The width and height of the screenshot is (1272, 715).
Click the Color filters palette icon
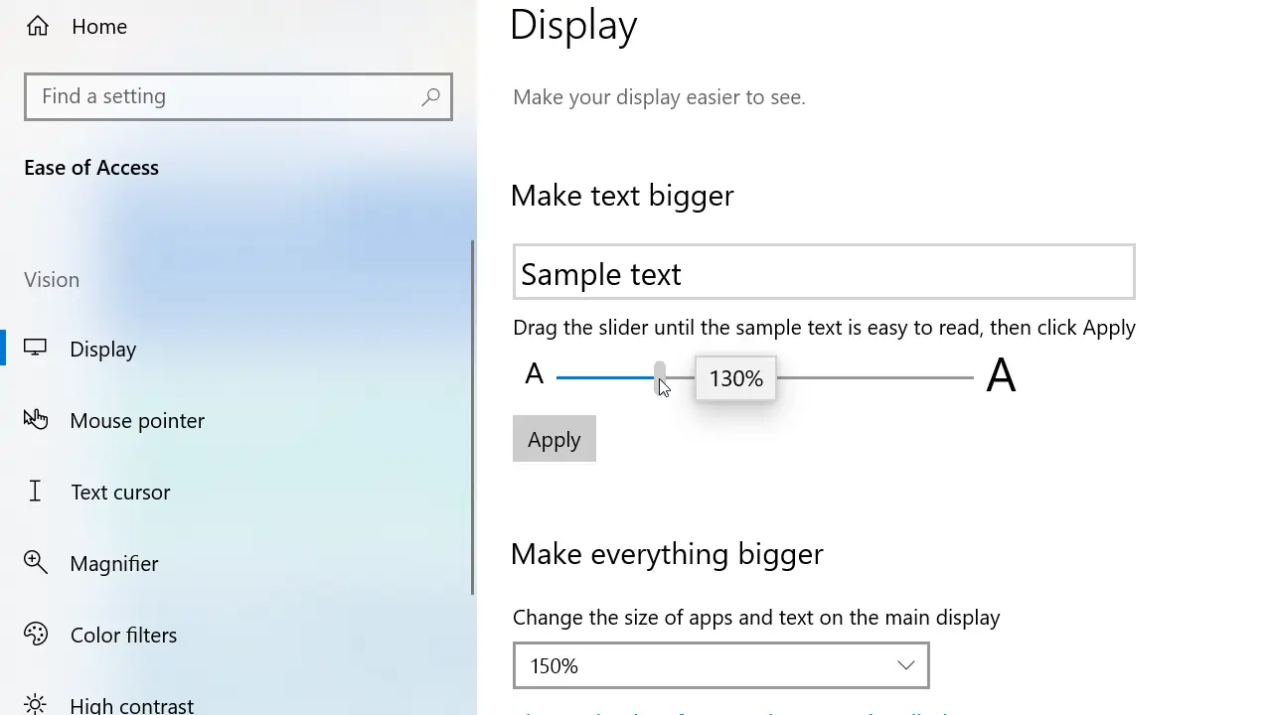36,635
